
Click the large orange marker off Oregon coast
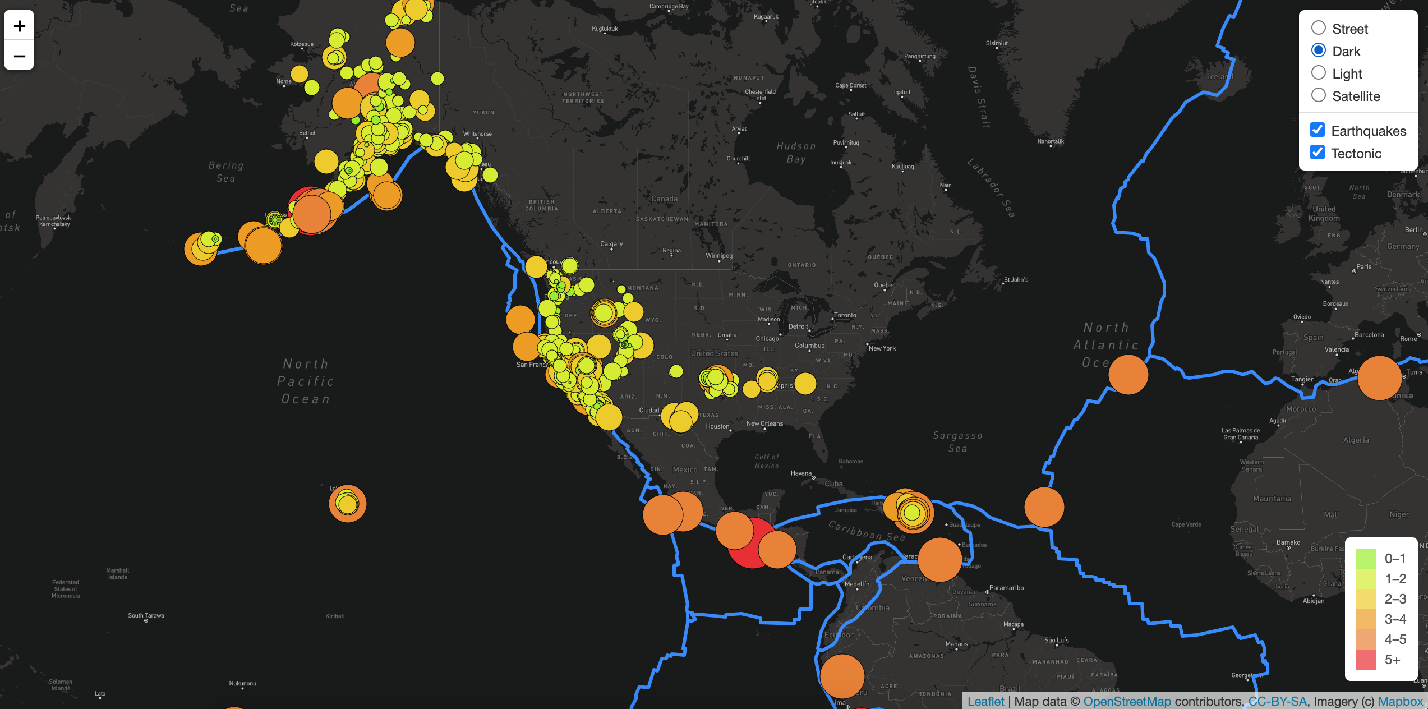(520, 320)
